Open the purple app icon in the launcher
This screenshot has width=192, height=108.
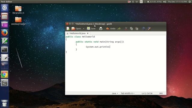click(x=4, y=25)
